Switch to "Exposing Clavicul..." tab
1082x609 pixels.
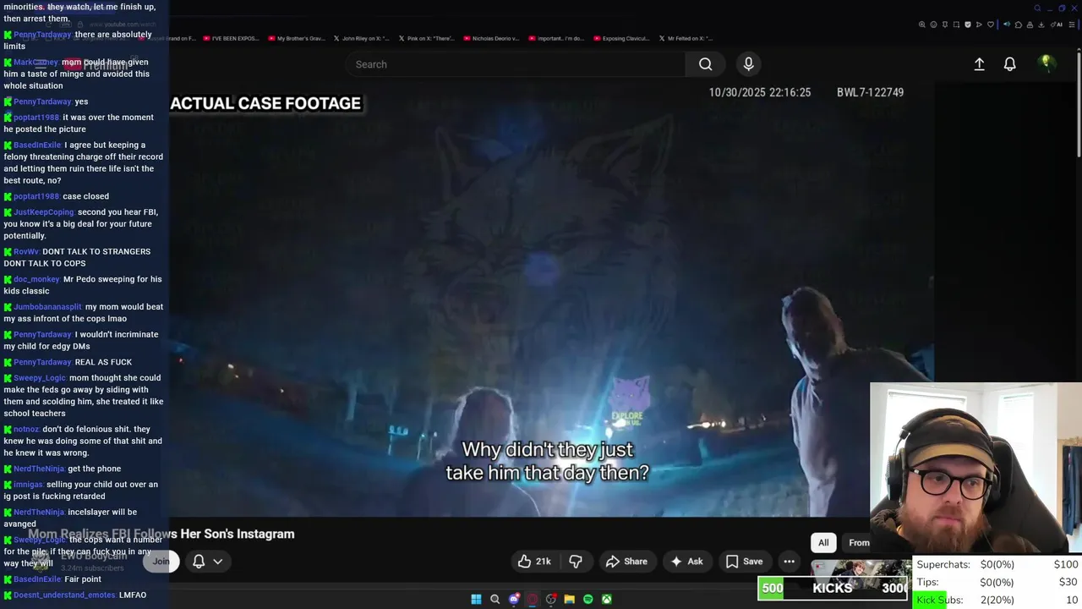pos(621,38)
